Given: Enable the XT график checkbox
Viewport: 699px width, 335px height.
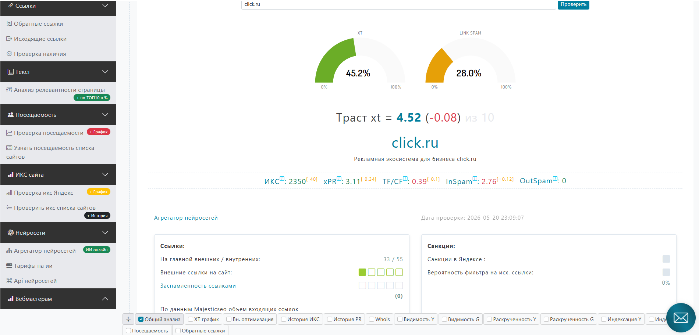Looking at the screenshot, I should click(x=190, y=319).
